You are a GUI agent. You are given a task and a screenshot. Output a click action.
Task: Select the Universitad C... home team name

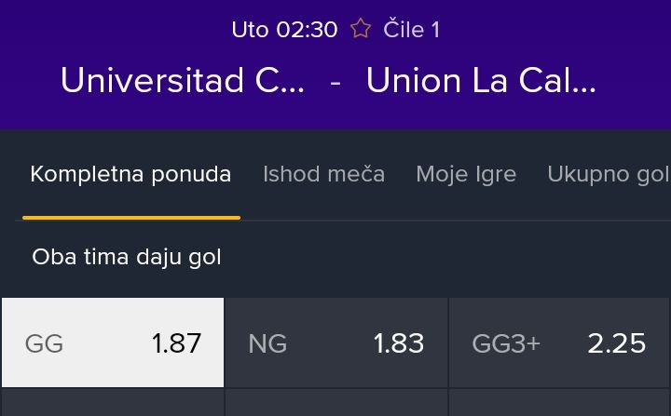[183, 81]
